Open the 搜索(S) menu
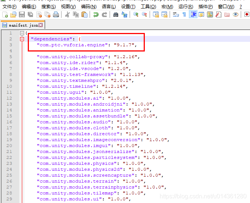This screenshot has width=250, height=203. 49,7
